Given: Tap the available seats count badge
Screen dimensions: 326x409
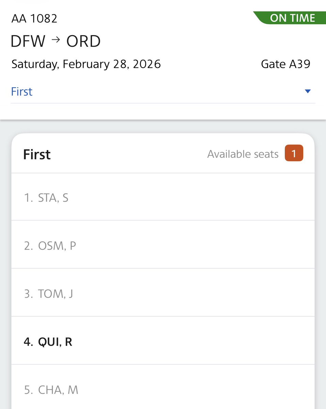Looking at the screenshot, I should (x=294, y=154).
